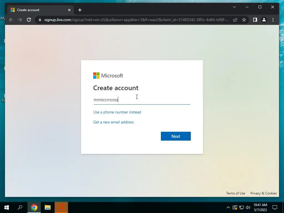The height and width of the screenshot is (213, 284).
Task: Open taskbar search
Action: coord(20,207)
